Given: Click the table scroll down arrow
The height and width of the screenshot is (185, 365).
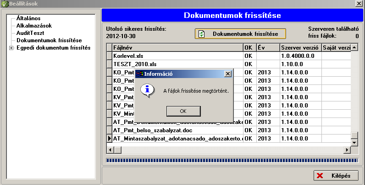Looking at the screenshot, I should coord(354,142).
